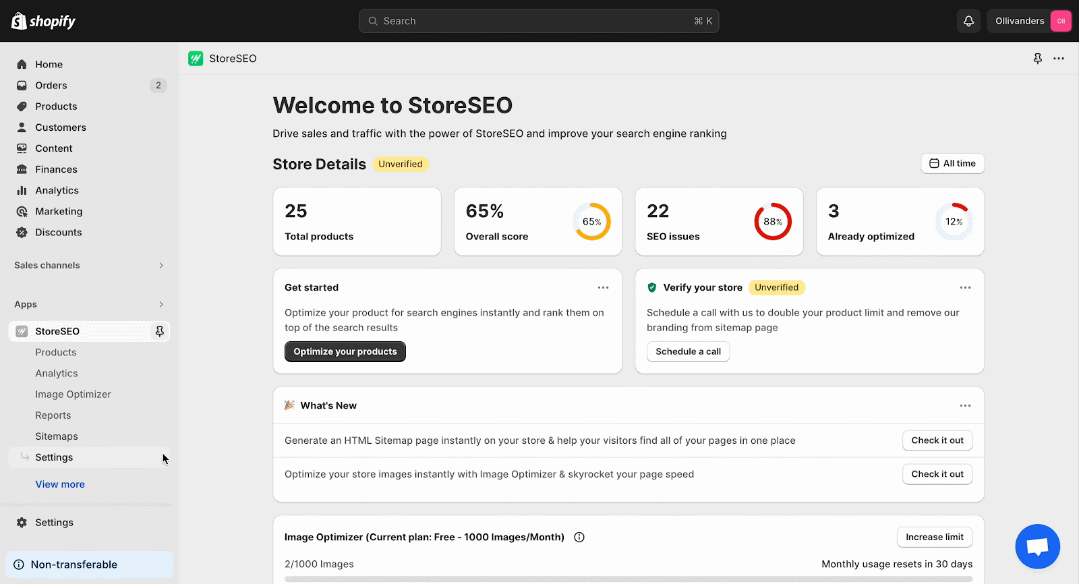Screen dimensions: 1079x584
Task: Click the Products tag icon
Action: click(22, 106)
